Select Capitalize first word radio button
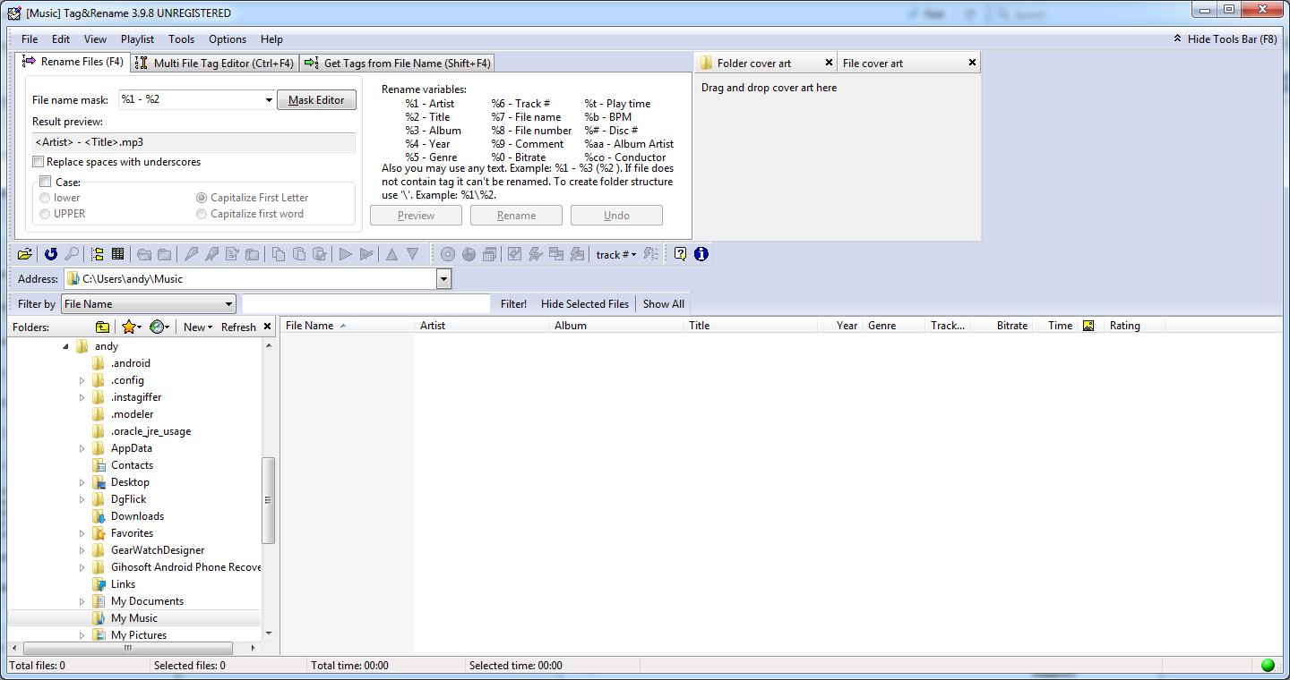Screen dimensions: 1290x680 pyautogui.click(x=202, y=214)
